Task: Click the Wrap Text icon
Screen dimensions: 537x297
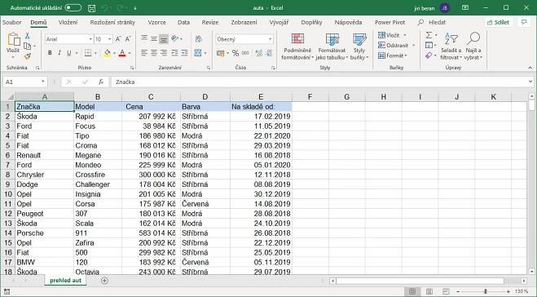Action: (x=198, y=38)
